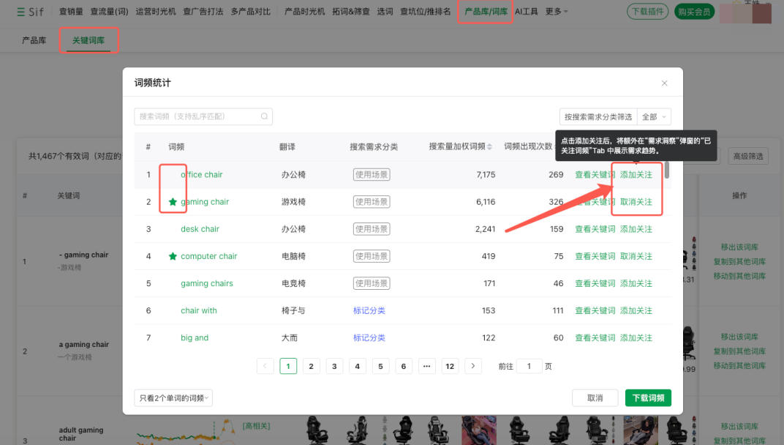
Task: Open the desk chair word link
Action: tap(200, 229)
